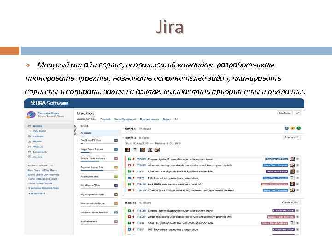
Task: Click the yellow status count badge on Sprint 1
Action: click(293, 128)
